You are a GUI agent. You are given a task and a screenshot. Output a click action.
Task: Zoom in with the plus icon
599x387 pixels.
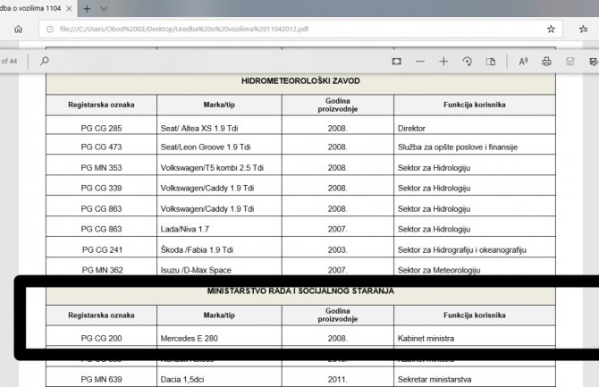(x=443, y=62)
